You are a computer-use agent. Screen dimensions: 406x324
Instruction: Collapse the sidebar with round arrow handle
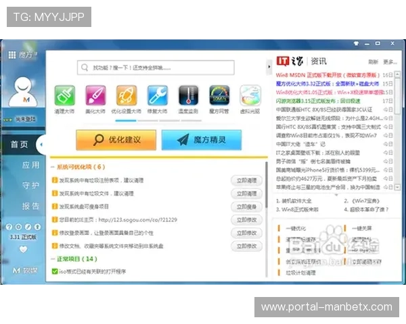pos(41,144)
